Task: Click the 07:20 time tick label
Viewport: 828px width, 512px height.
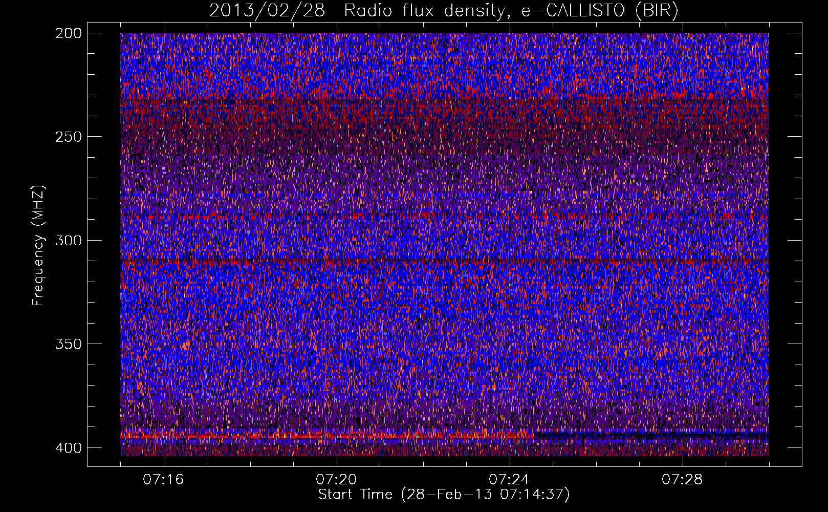Action: pyautogui.click(x=336, y=480)
